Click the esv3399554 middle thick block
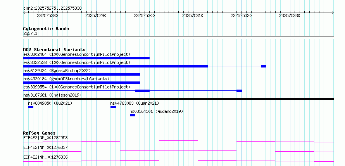The image size is (345, 166). (142, 91)
